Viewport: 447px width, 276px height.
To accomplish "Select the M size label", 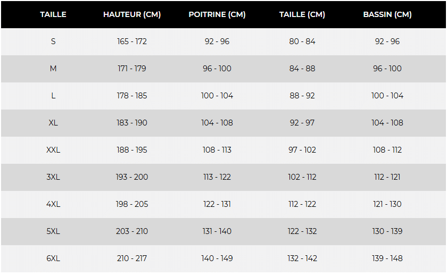I will coord(53,69).
